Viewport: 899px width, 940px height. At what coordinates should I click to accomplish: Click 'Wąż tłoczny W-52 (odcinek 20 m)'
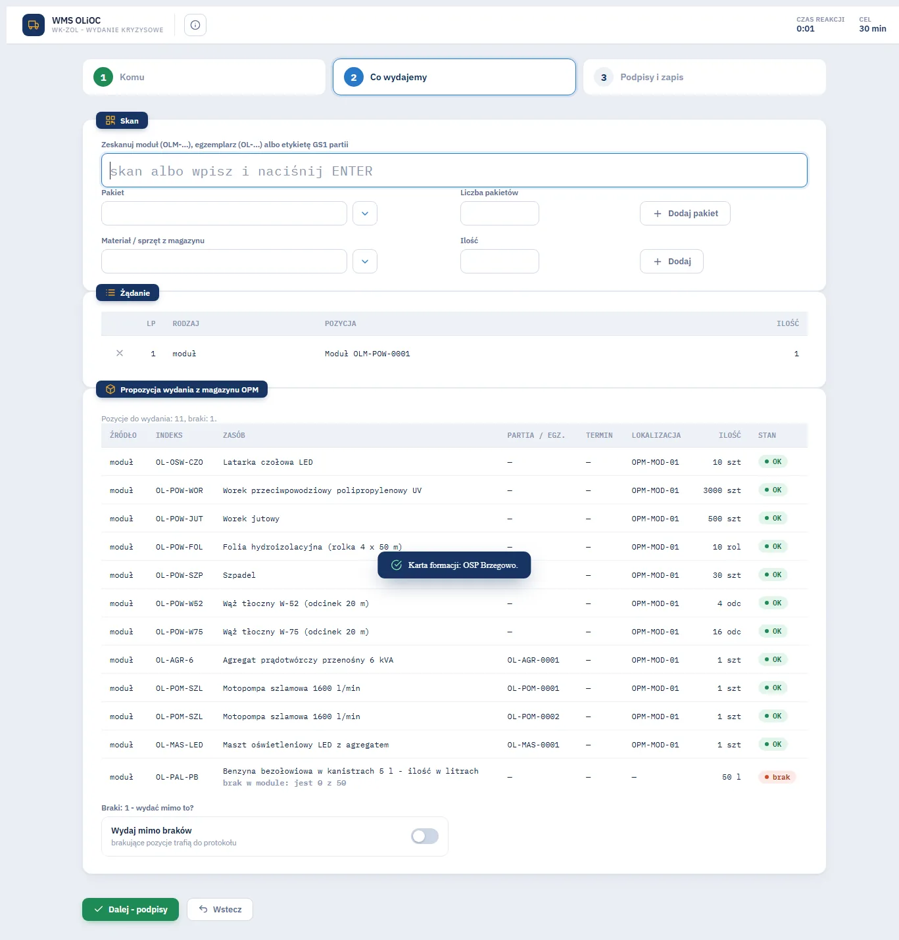296,603
